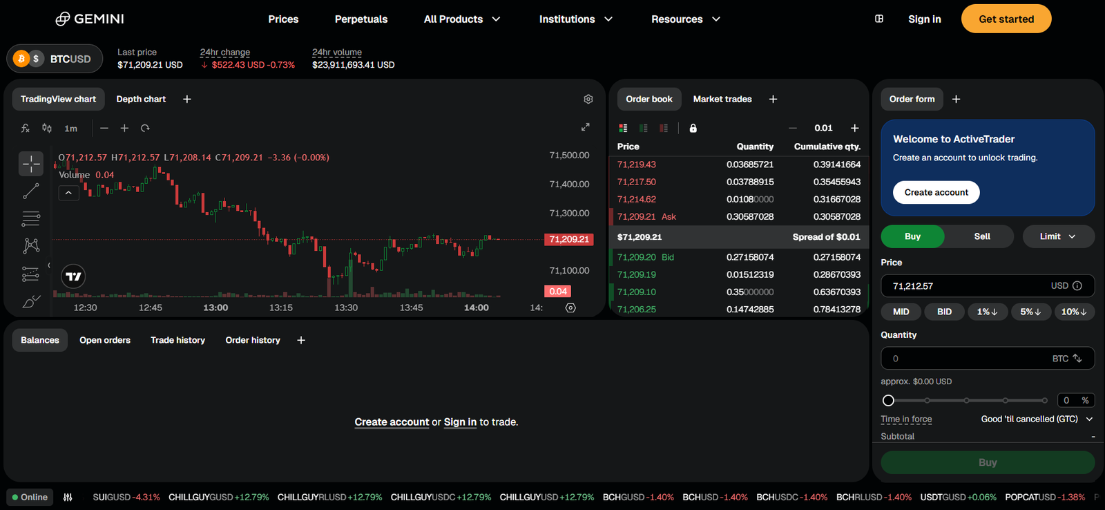Click the Sign in link in Balances
The height and width of the screenshot is (510, 1105).
click(460, 422)
